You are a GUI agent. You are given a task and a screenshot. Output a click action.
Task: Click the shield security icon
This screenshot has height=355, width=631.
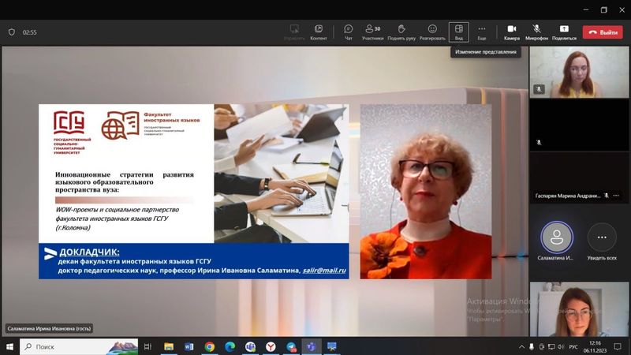pos(11,32)
